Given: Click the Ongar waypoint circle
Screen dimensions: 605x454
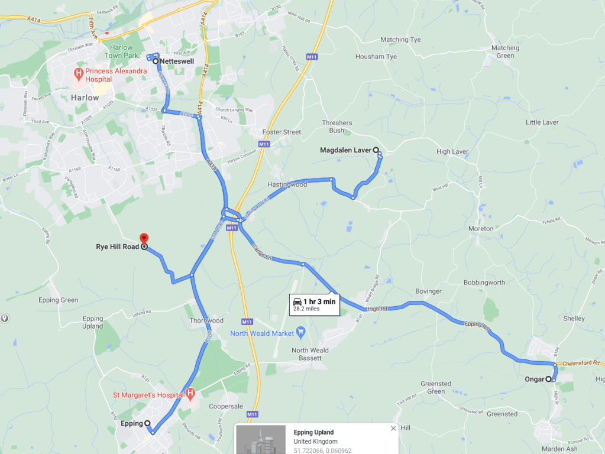Looking at the screenshot, I should (548, 379).
